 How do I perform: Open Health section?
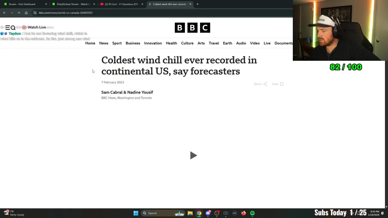tap(171, 43)
